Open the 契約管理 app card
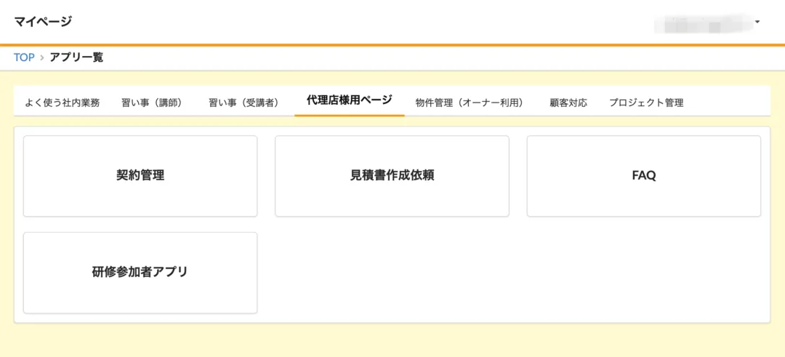 140,176
